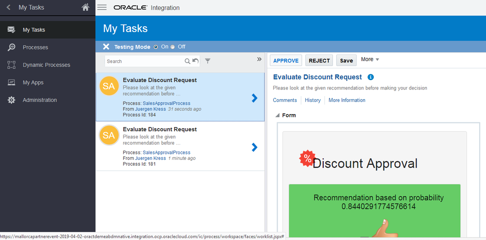The image size is (486, 240).
Task: Select the task with Process Id: 184
Action: coord(180,97)
